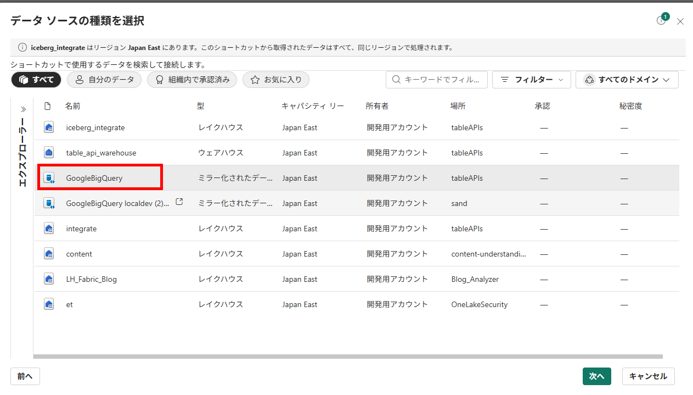The width and height of the screenshot is (693, 395).
Task: Select the お気に入り filter tab
Action: click(276, 80)
